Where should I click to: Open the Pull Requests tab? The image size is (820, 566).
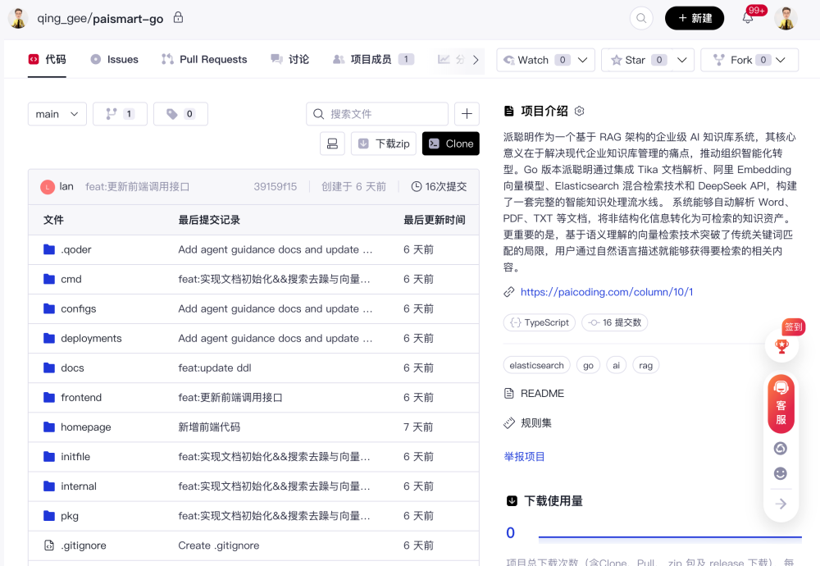pos(204,59)
